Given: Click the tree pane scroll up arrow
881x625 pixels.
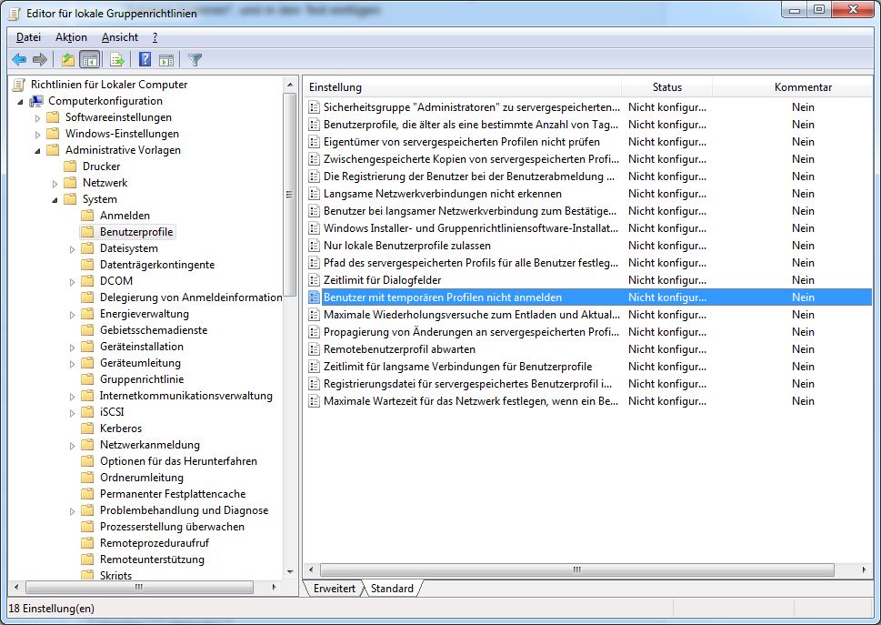Looking at the screenshot, I should pyautogui.click(x=290, y=85).
